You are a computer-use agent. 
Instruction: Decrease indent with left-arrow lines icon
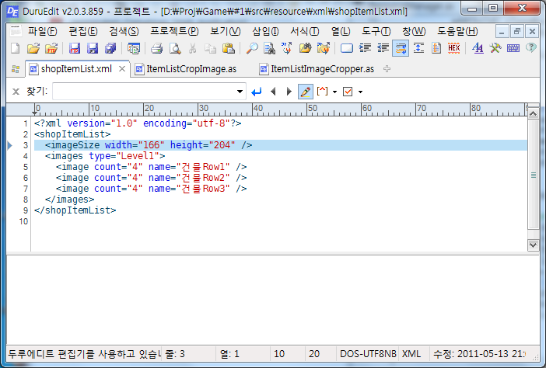(383, 48)
